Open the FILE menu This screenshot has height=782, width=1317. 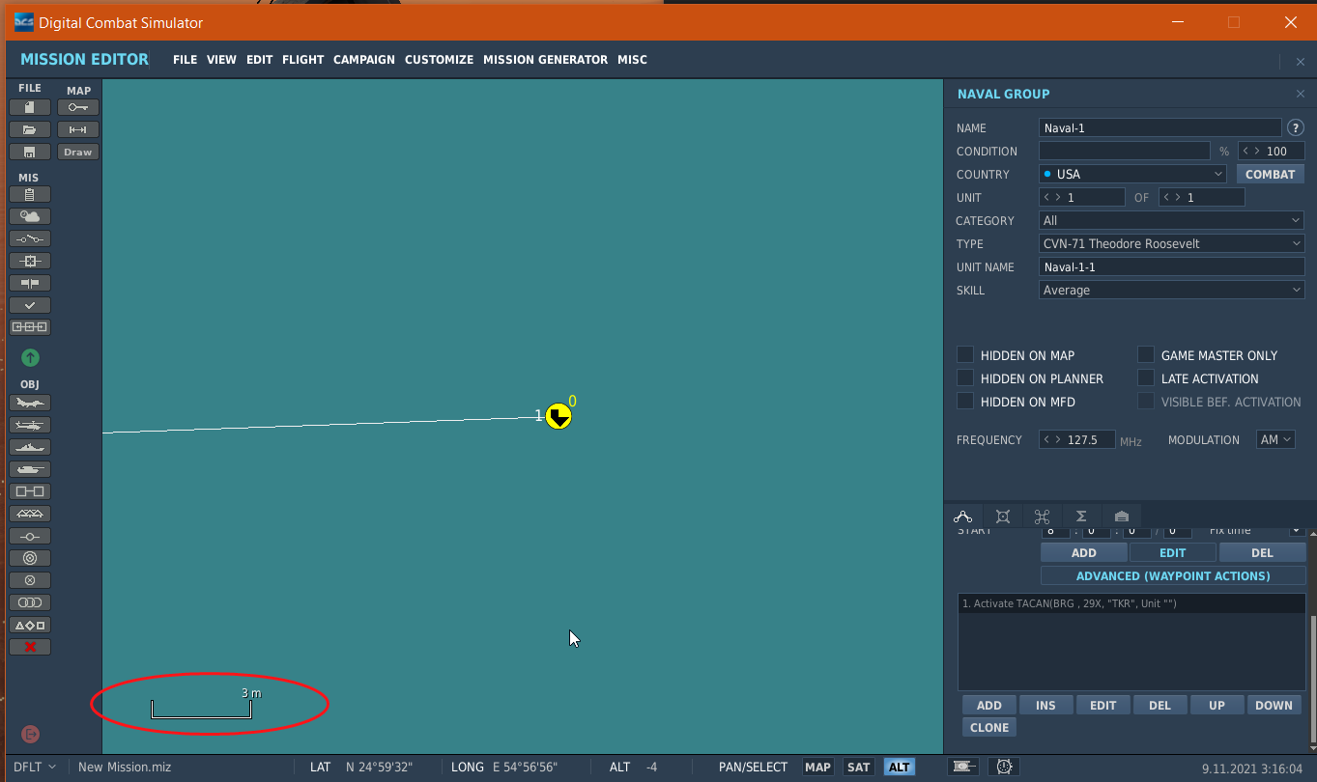click(x=185, y=60)
